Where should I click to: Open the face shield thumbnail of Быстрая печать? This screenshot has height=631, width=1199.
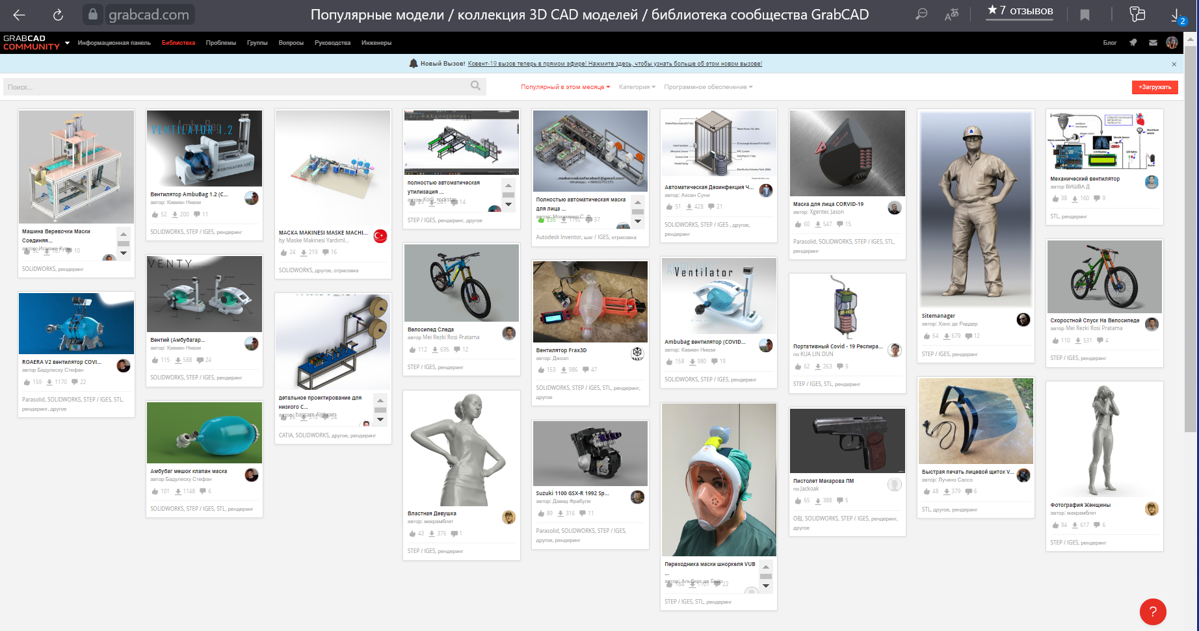976,421
